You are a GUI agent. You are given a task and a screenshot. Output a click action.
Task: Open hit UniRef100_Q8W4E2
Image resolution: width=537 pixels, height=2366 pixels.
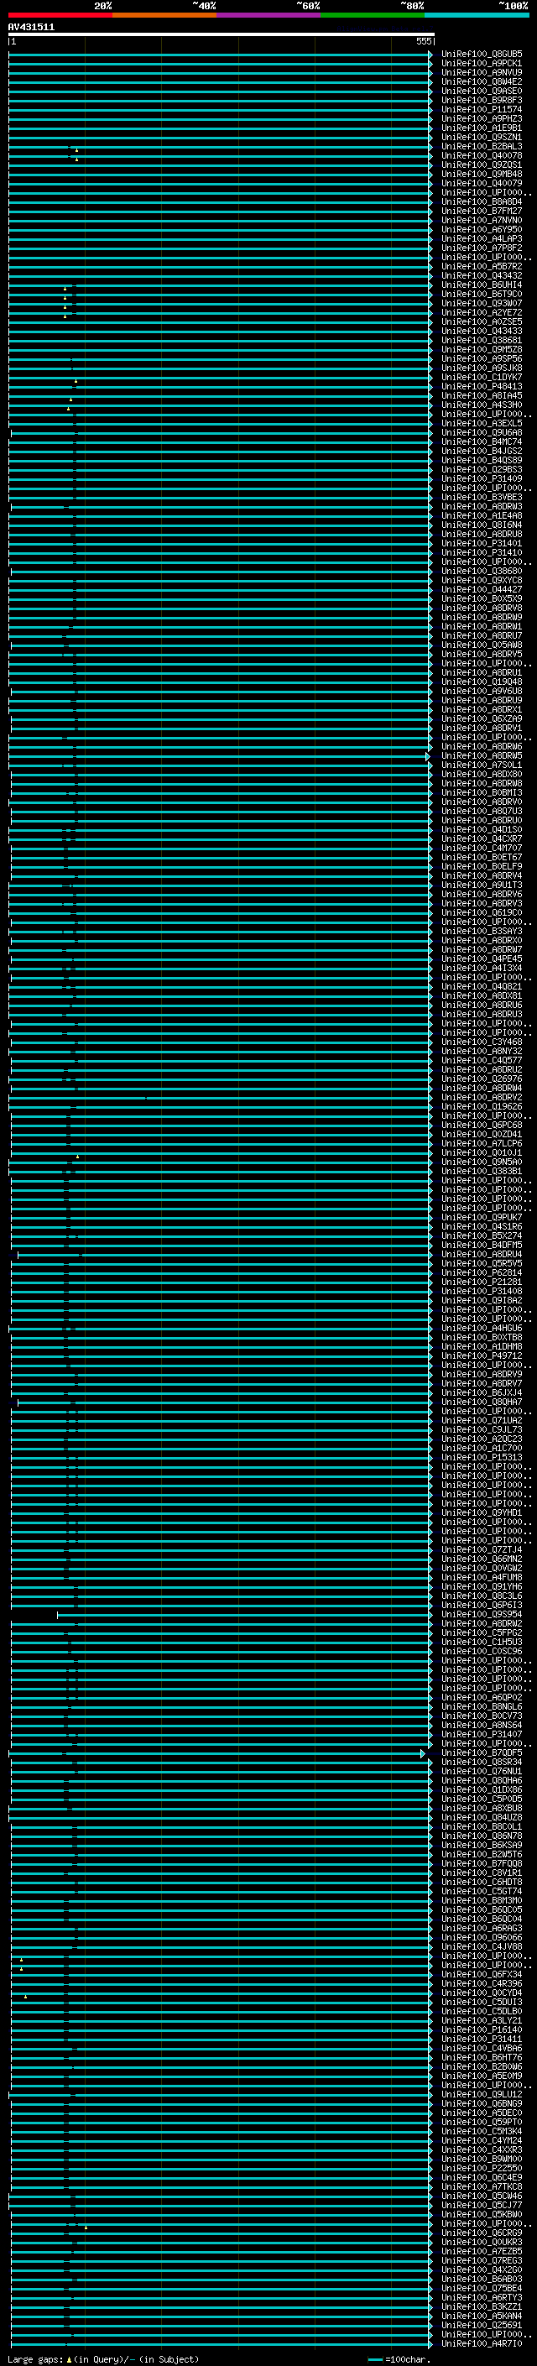(482, 81)
